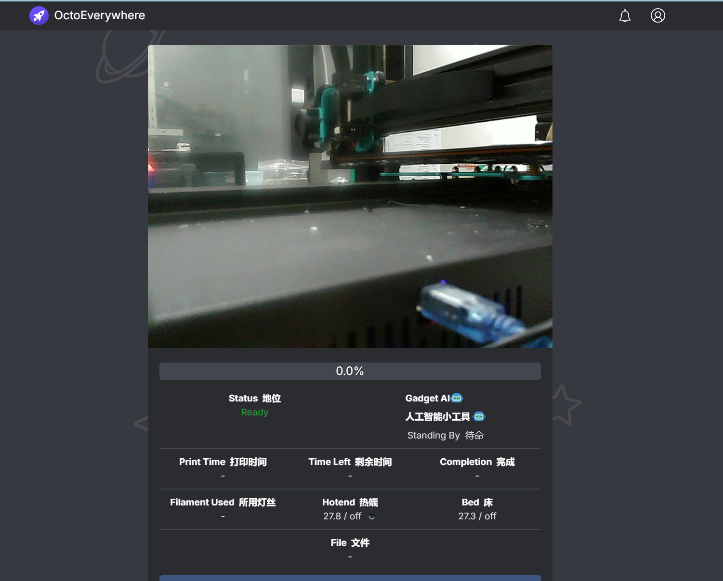This screenshot has height=581, width=723.
Task: Click the green Ready status text
Action: [x=255, y=413]
